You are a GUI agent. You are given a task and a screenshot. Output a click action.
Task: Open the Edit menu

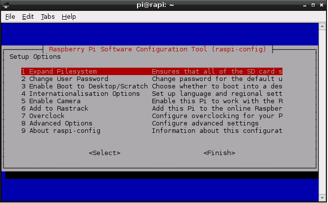[28, 16]
